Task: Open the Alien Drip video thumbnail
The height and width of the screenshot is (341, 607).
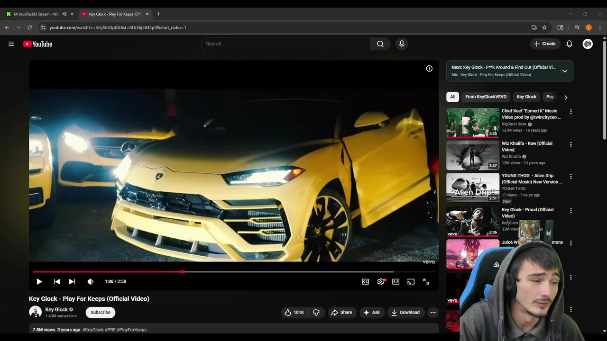Action: (473, 188)
